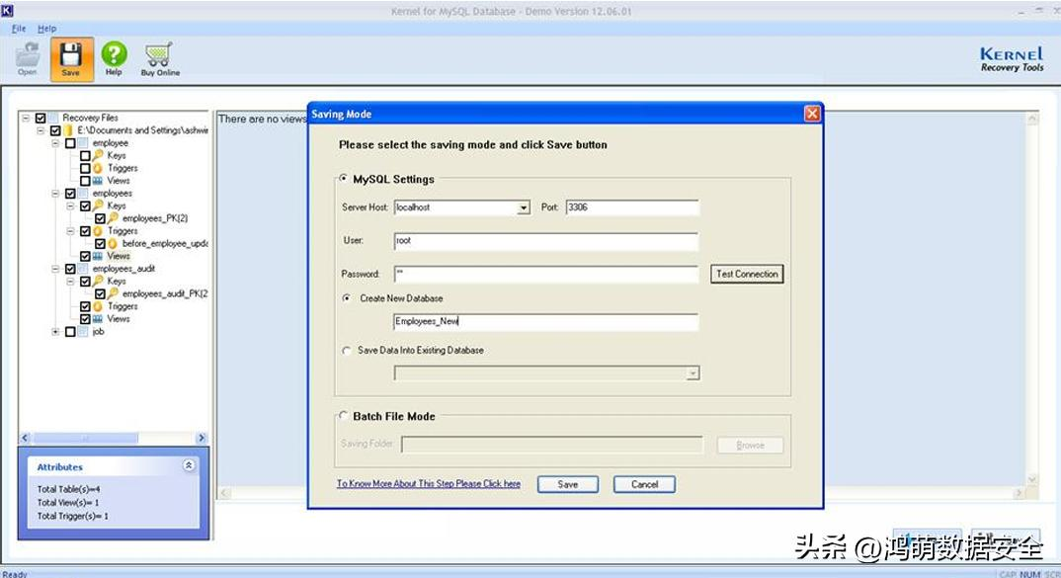
Task: Click the trigger icon under employees_audit
Action: pos(98,306)
